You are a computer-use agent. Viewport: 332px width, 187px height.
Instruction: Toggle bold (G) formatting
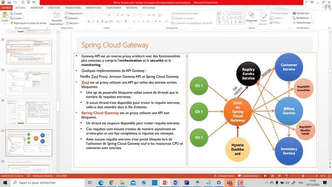[x=89, y=21]
